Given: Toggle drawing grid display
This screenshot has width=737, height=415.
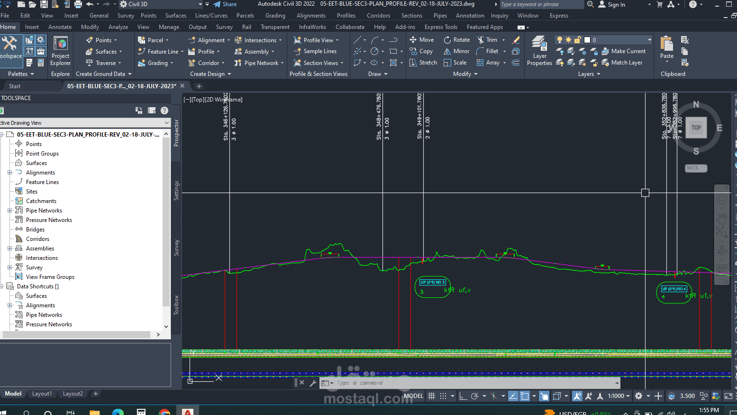Looking at the screenshot, I should pyautogui.click(x=431, y=396).
